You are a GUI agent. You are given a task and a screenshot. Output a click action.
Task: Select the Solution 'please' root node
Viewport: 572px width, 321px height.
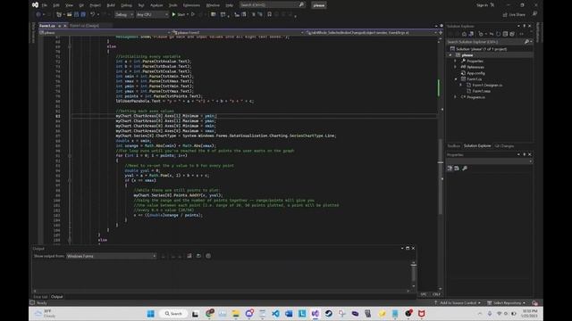[x=479, y=49]
